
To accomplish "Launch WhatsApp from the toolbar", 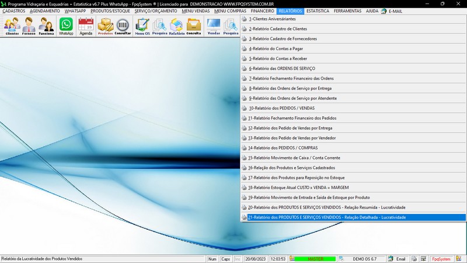I will point(66,26).
